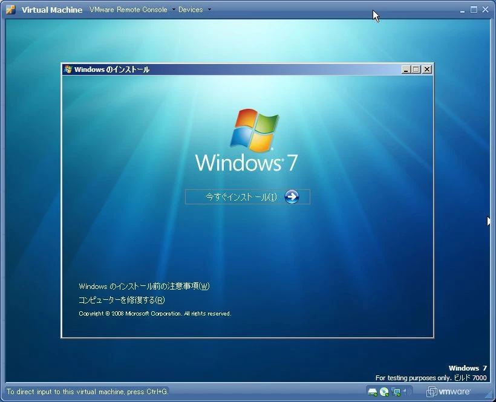
Task: Open the コンピューターを修復する (Repair computer) link
Action: click(x=121, y=300)
